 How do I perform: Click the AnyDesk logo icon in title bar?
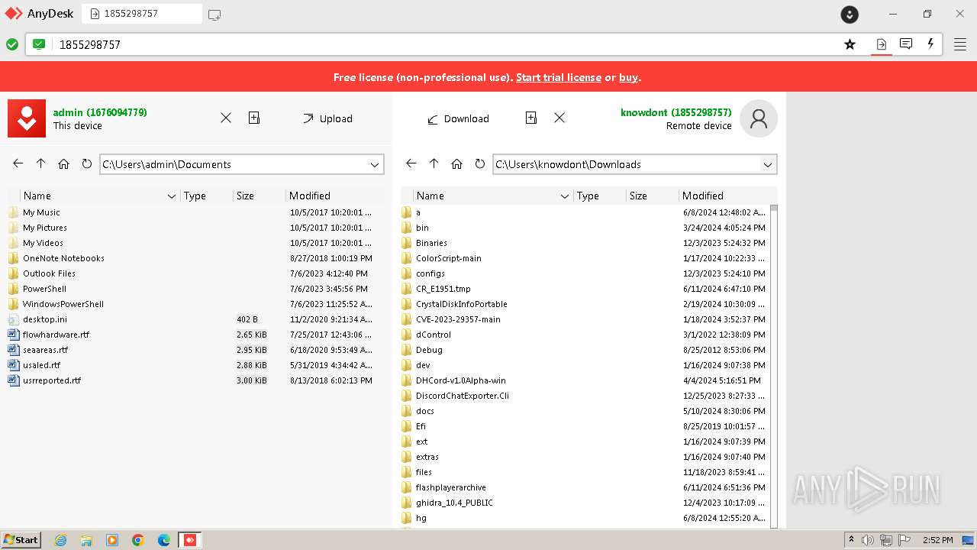tap(14, 14)
